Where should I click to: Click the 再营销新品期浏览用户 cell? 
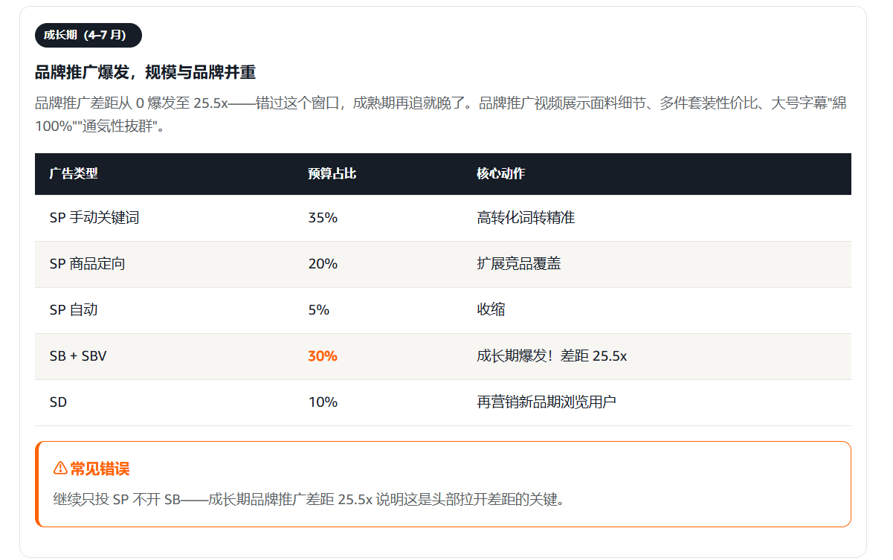pos(547,402)
